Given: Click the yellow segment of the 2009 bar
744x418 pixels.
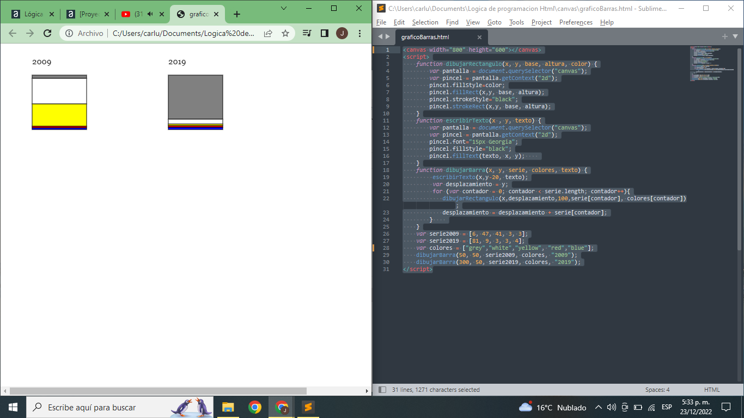Looking at the screenshot, I should (59, 115).
